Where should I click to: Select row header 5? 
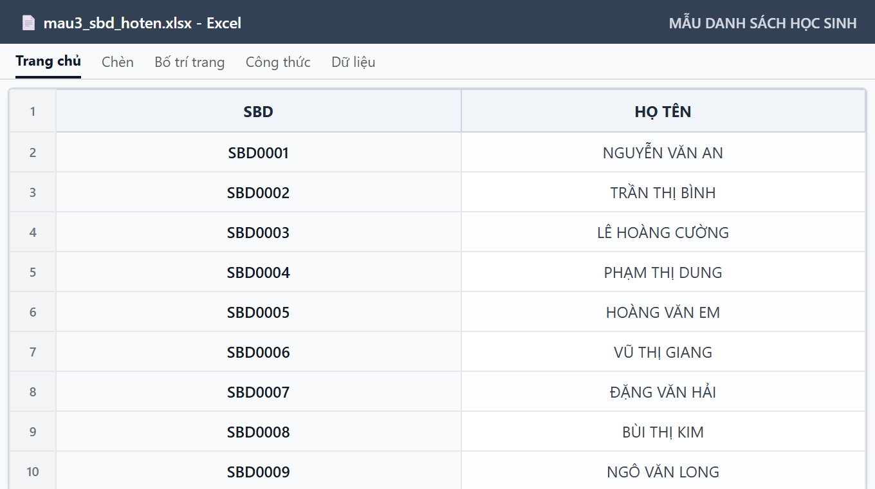point(33,272)
